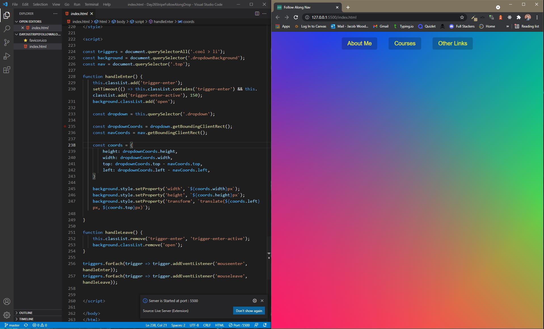Change end of line sequence CRLF
Screen dimensions: 544x329
[207, 325]
